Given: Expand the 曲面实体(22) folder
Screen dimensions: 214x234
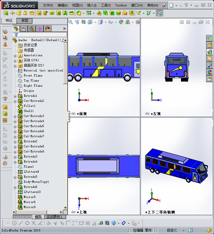Looking at the screenshot, I should 15,66.
